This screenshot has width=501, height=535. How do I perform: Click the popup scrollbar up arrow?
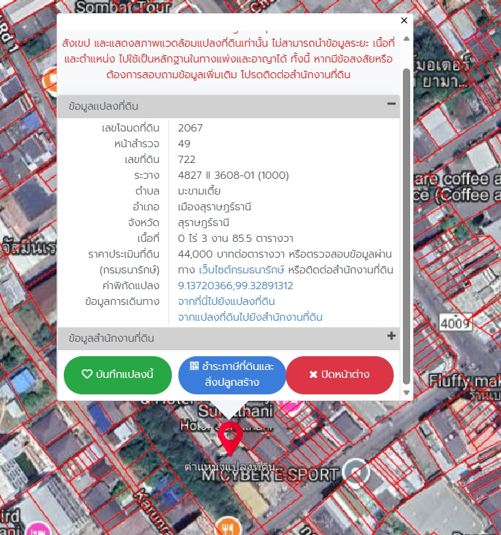pyautogui.click(x=406, y=39)
